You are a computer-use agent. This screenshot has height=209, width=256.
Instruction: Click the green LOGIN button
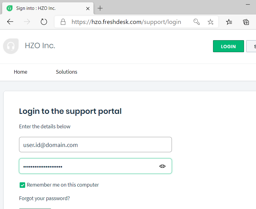click(x=228, y=46)
